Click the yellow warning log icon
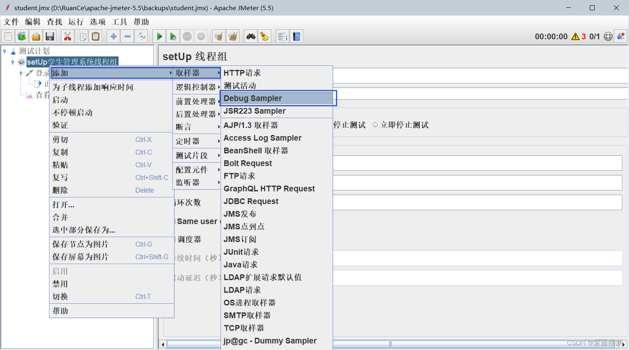This screenshot has width=629, height=350. [x=575, y=36]
